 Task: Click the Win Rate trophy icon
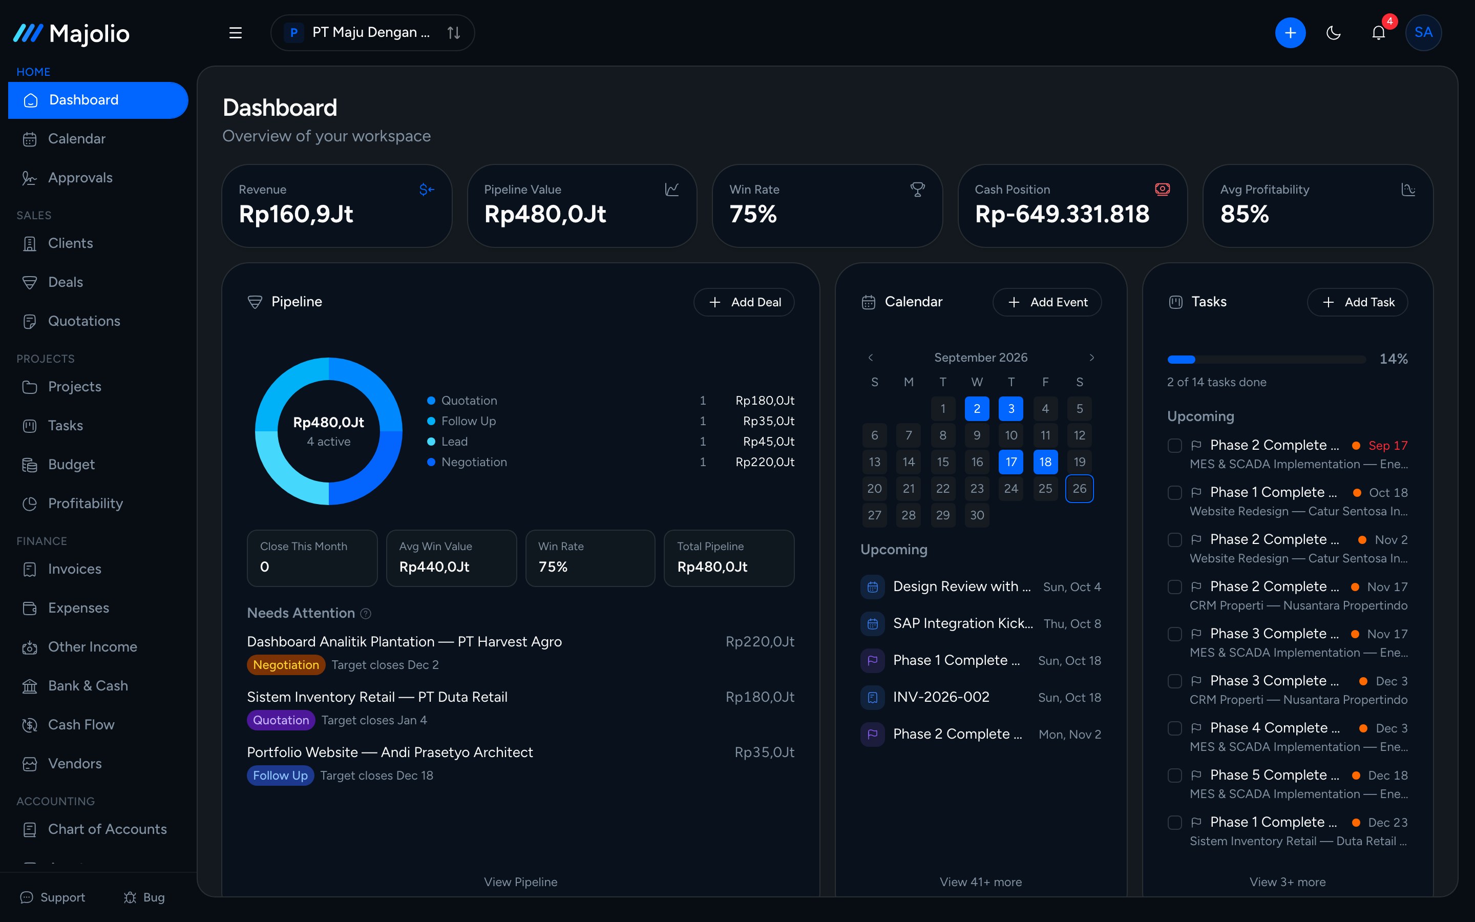point(917,190)
